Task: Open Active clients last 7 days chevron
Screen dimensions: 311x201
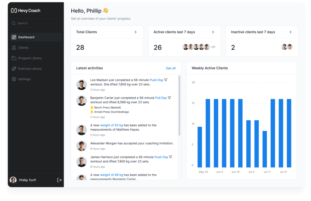Action: point(213,32)
